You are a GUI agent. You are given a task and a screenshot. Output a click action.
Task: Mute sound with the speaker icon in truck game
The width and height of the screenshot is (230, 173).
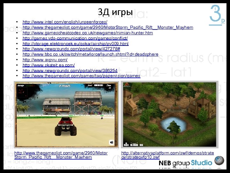(111, 142)
